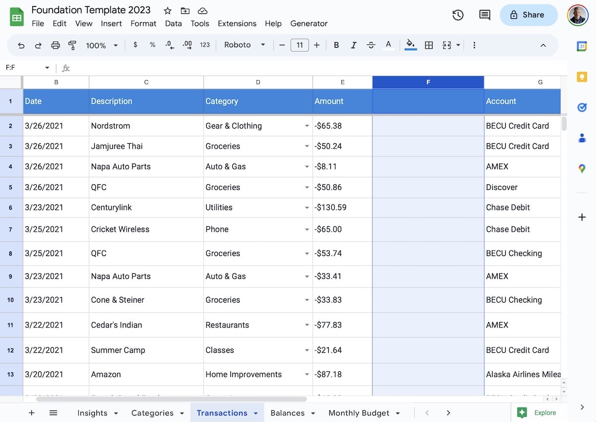Open the Roboto font dropdown
Image resolution: width=596 pixels, height=422 pixels.
pos(244,45)
